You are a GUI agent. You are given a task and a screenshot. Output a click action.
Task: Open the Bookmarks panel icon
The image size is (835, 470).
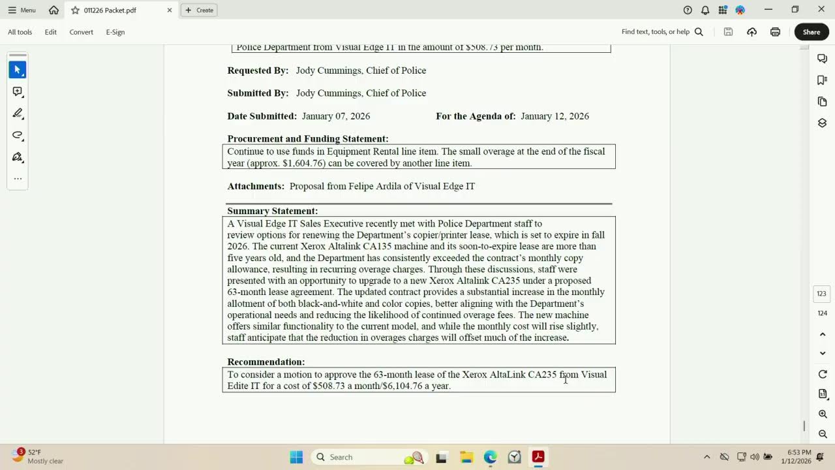pyautogui.click(x=822, y=80)
